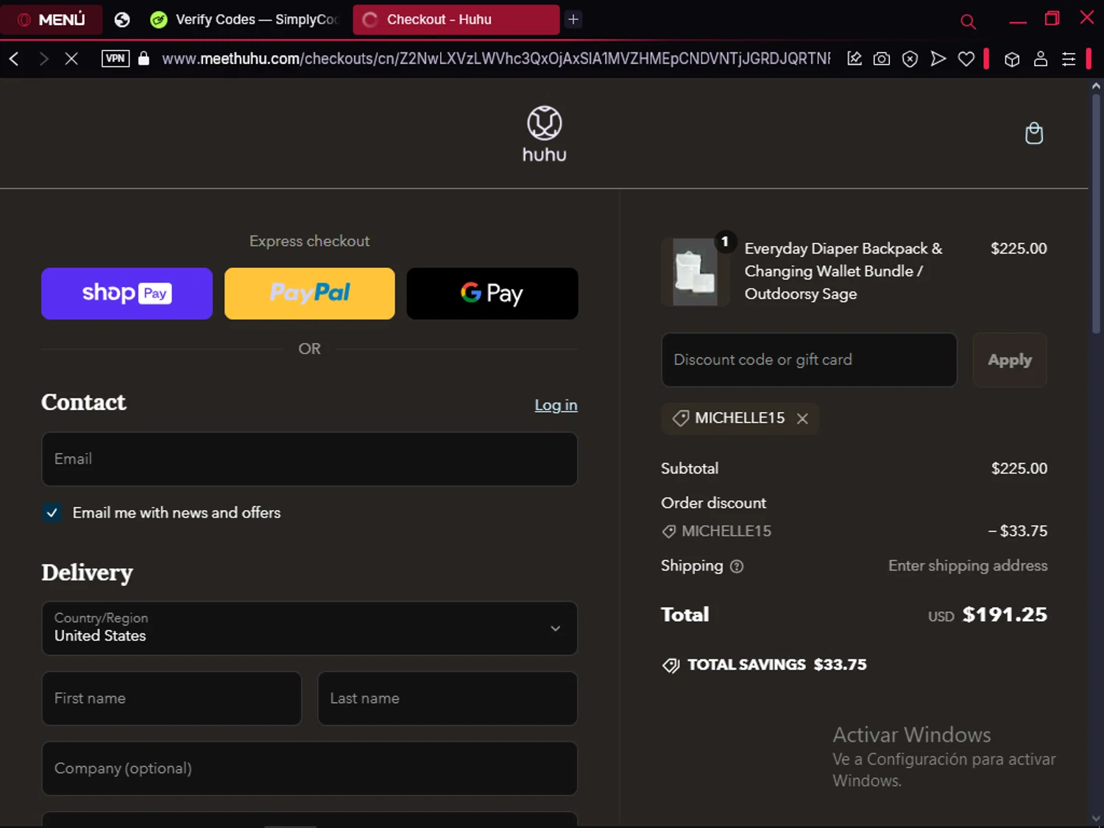This screenshot has height=828, width=1104.
Task: Click the padlock site security icon
Action: tap(144, 59)
